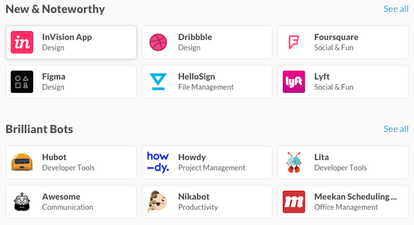Viewport: 414px width, 225px height.
Task: Open the InVision App title link
Action: pos(67,37)
